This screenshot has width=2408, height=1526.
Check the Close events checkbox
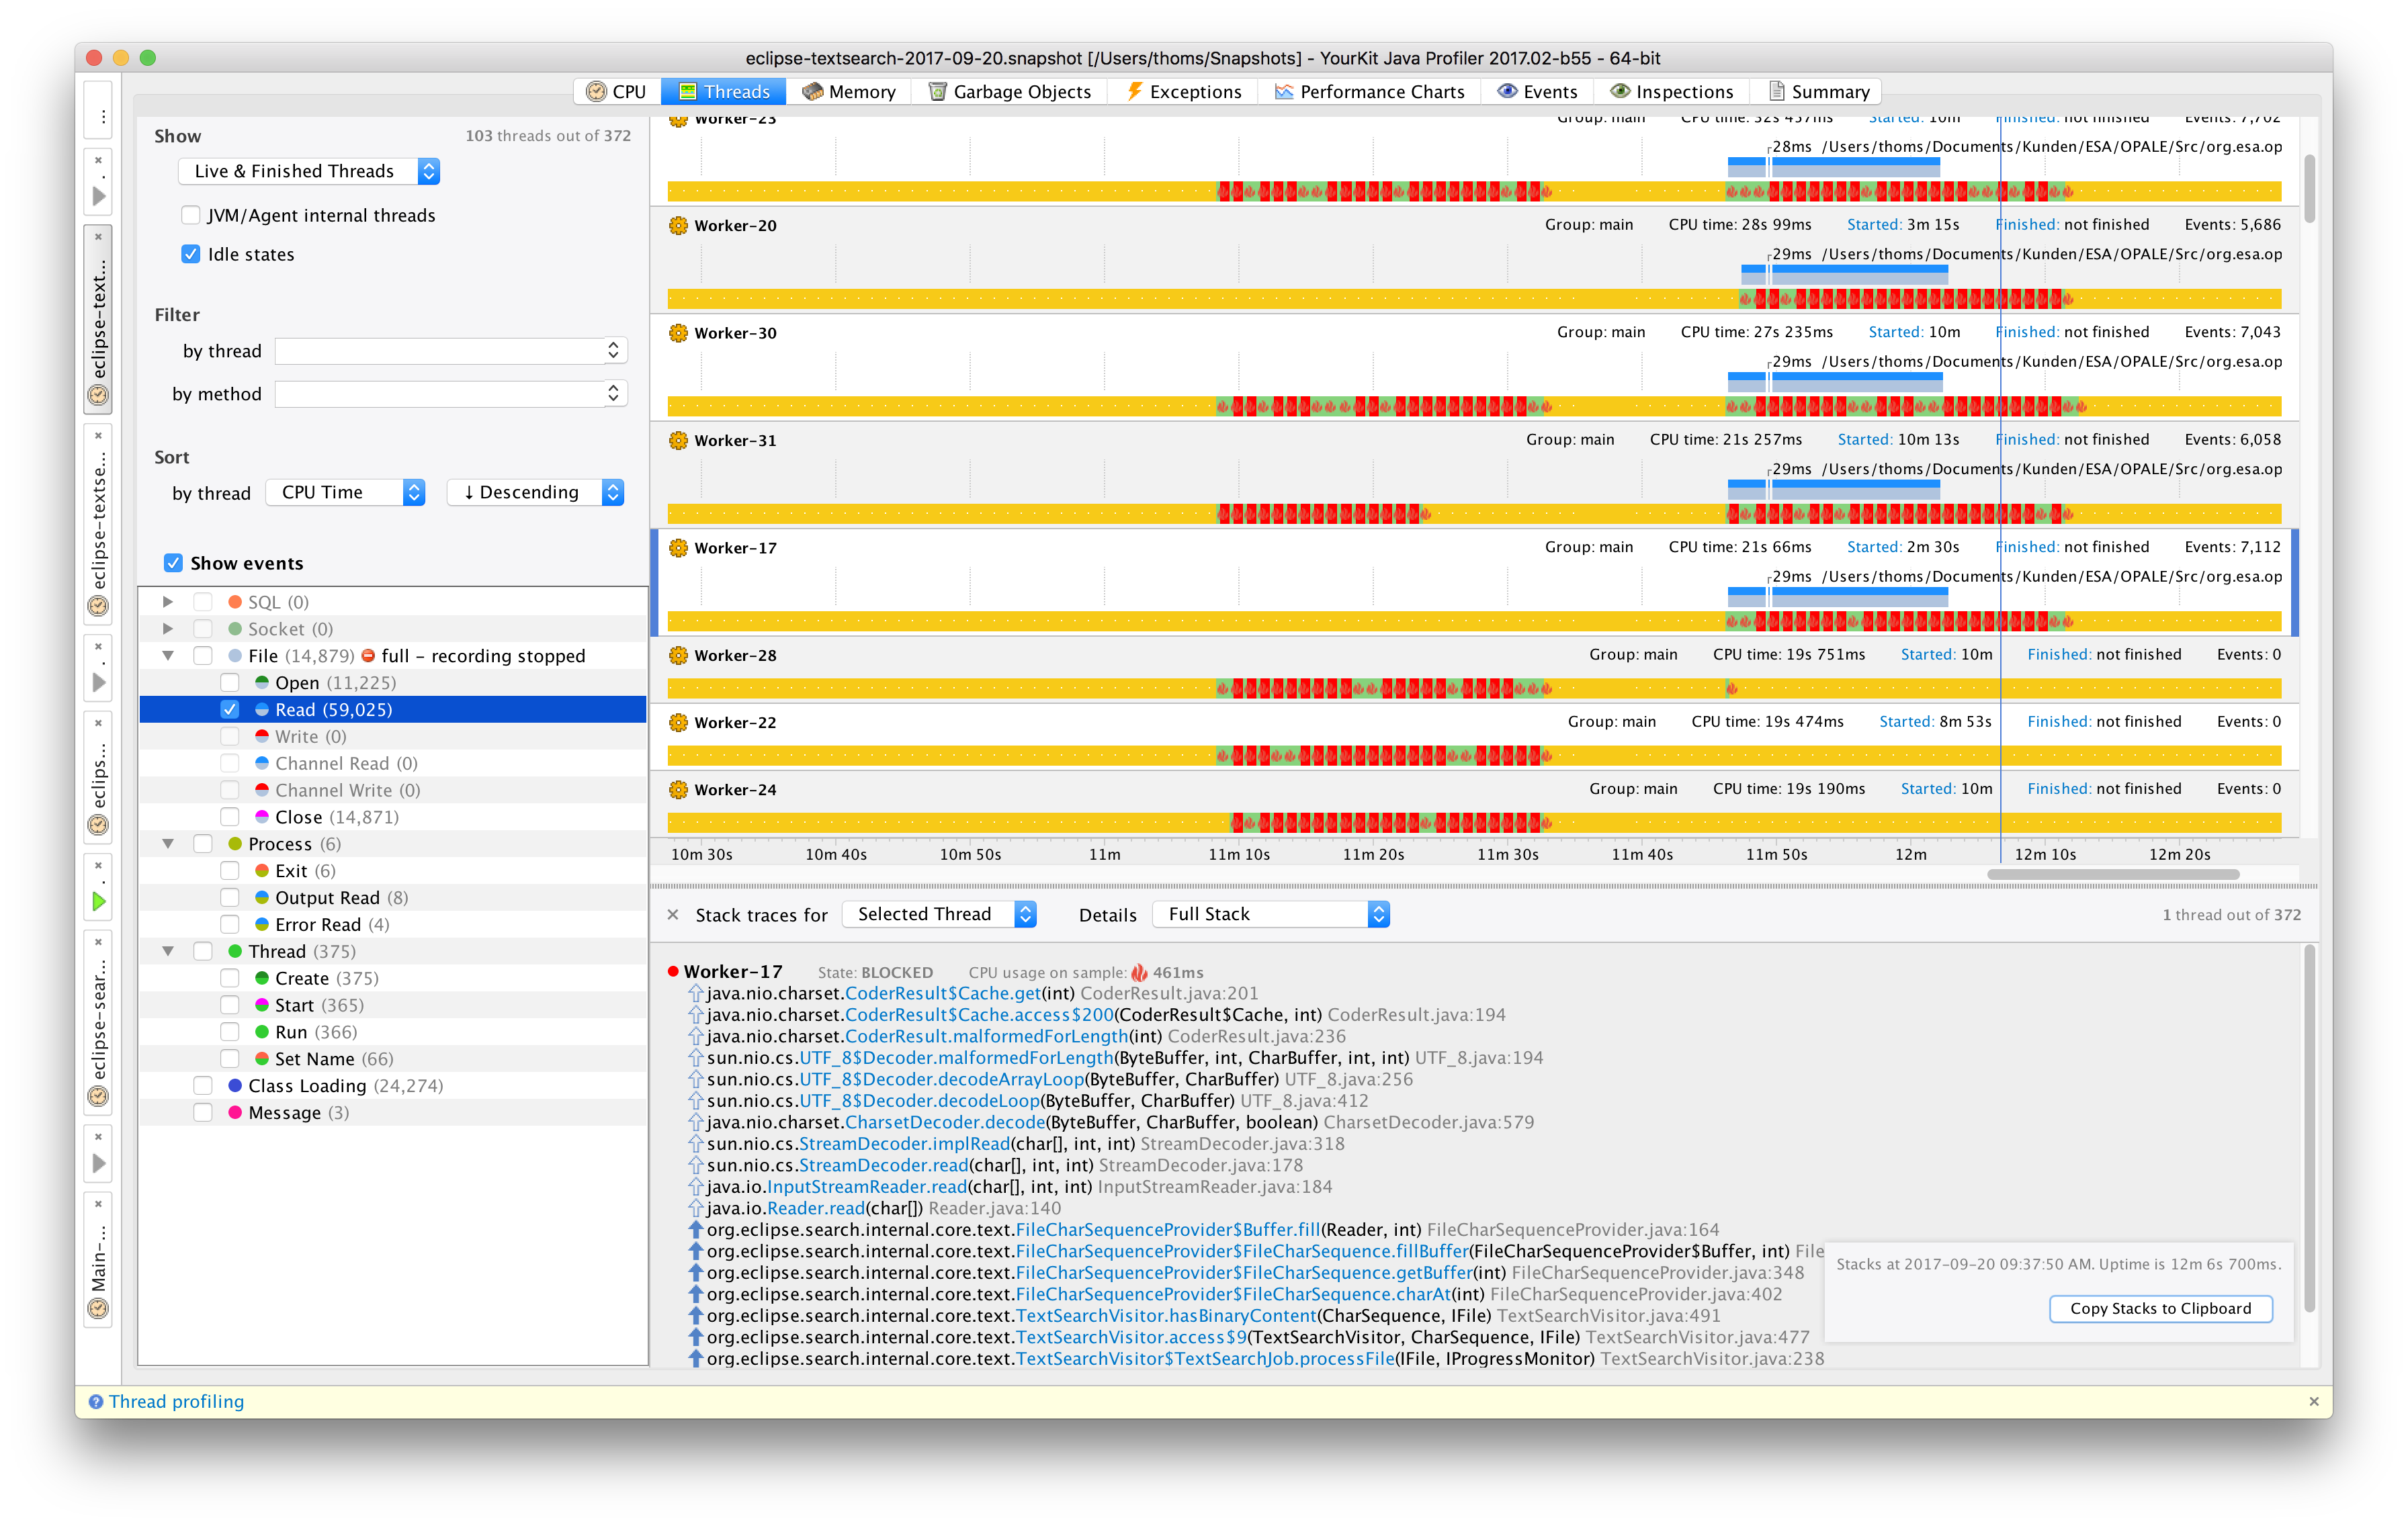[230, 817]
